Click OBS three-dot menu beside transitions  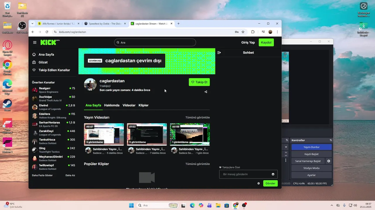click(286, 160)
